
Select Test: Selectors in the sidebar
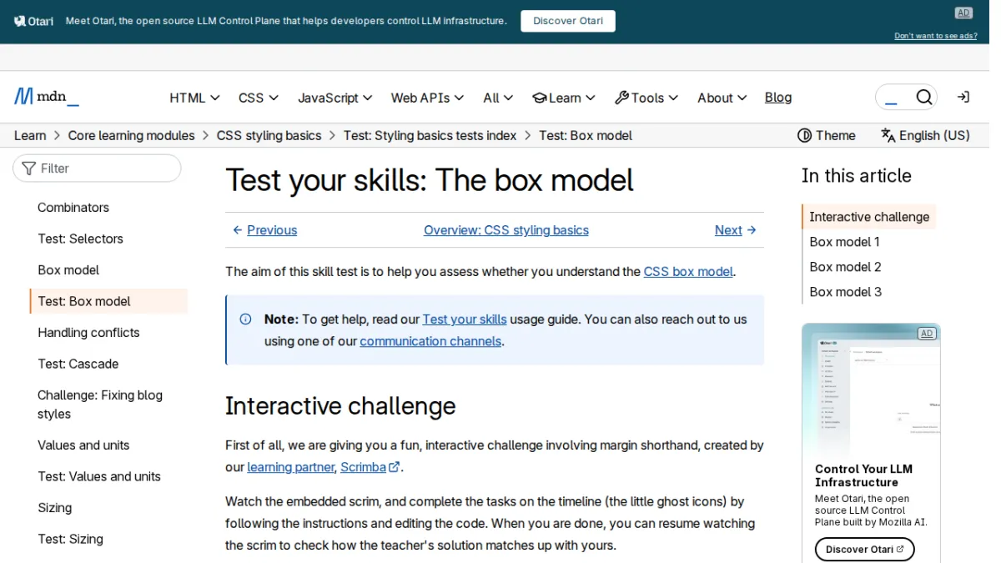80,239
